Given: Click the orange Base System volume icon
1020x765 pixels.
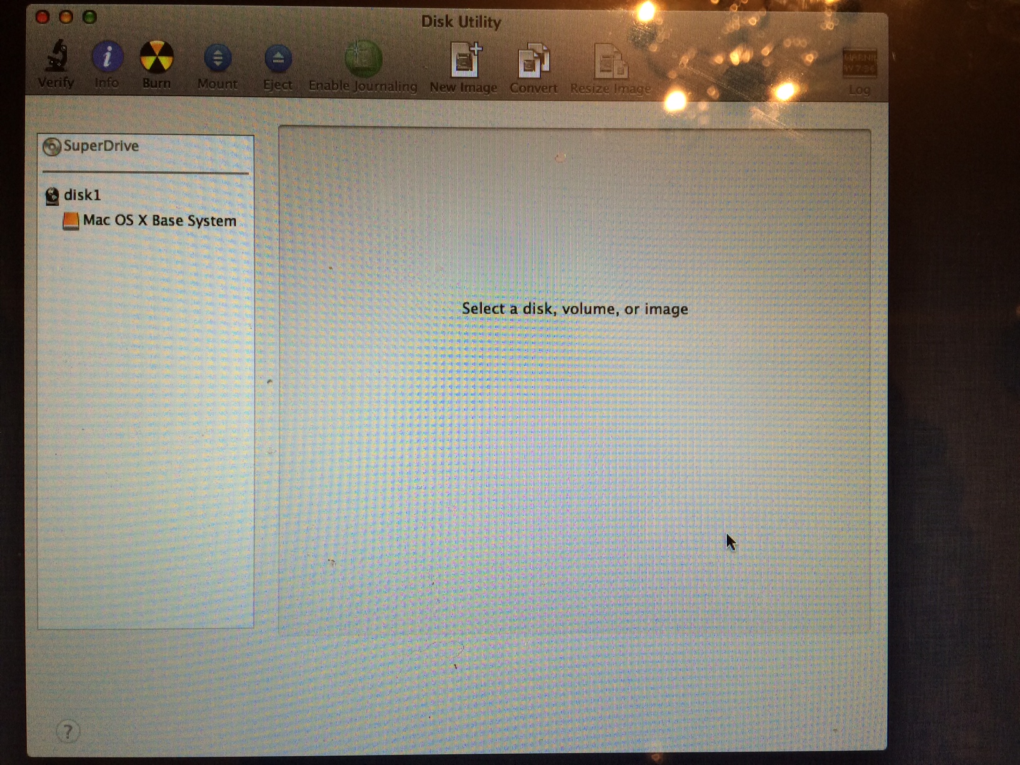Looking at the screenshot, I should pos(71,221).
